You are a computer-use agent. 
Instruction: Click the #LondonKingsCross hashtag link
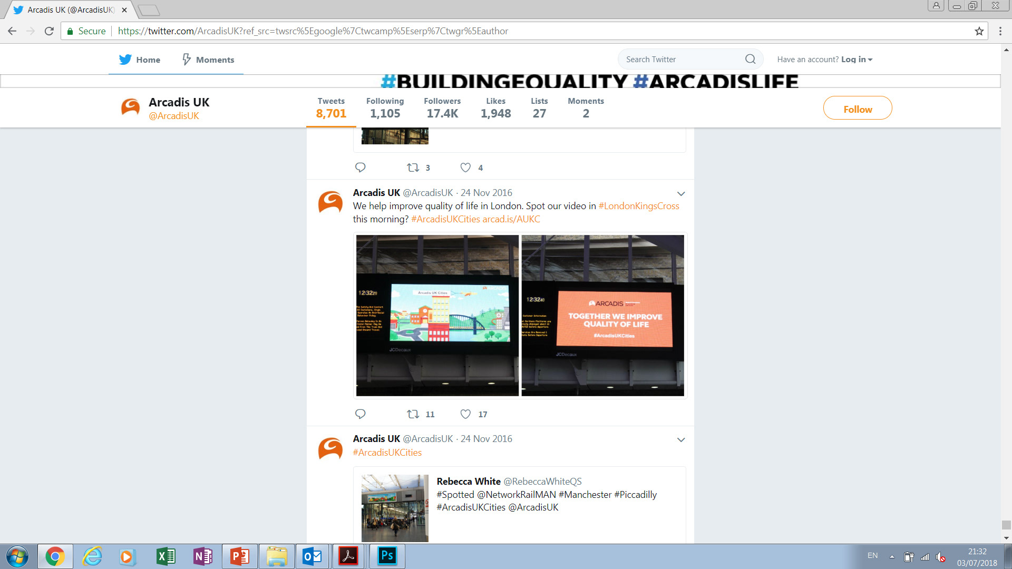tap(639, 206)
